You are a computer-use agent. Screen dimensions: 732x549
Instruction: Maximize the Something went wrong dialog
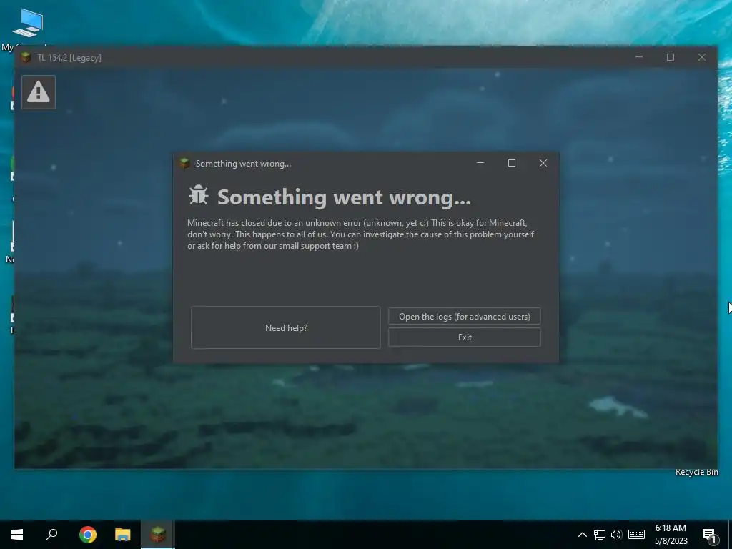tap(512, 163)
